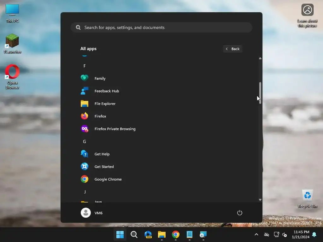Screen dimensions: 323x242
Task: Select Opera Browser desktop shortcut
Action: 12,77
